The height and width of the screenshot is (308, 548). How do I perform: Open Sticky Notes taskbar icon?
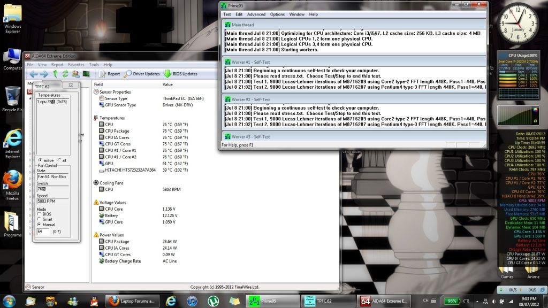pos(234,301)
